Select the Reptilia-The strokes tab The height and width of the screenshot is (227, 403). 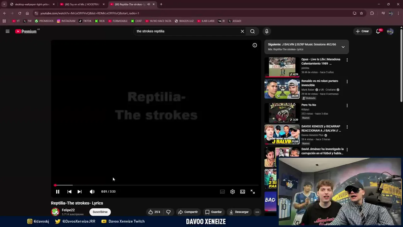coord(132,4)
